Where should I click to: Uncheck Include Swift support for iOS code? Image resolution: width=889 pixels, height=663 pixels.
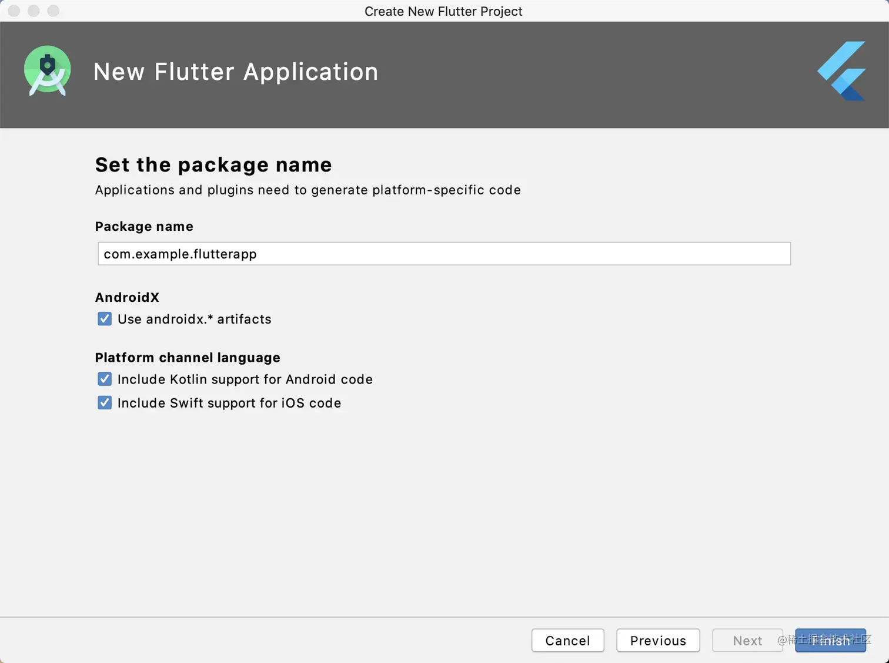pyautogui.click(x=105, y=403)
